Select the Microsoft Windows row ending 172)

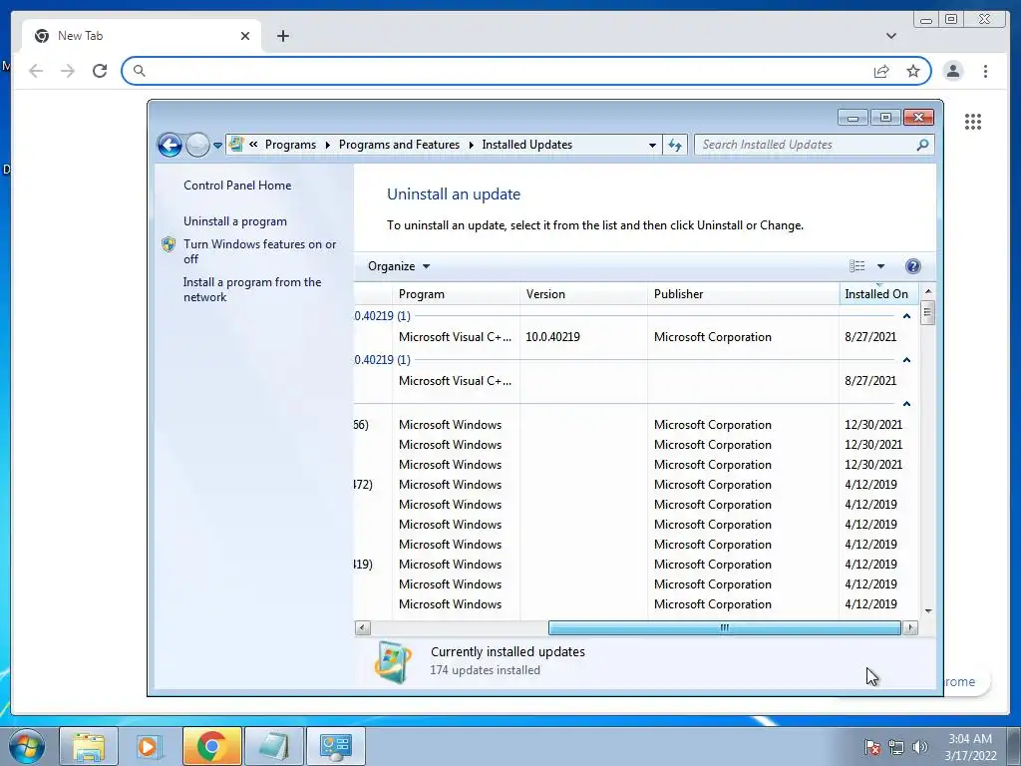pyautogui.click(x=635, y=485)
